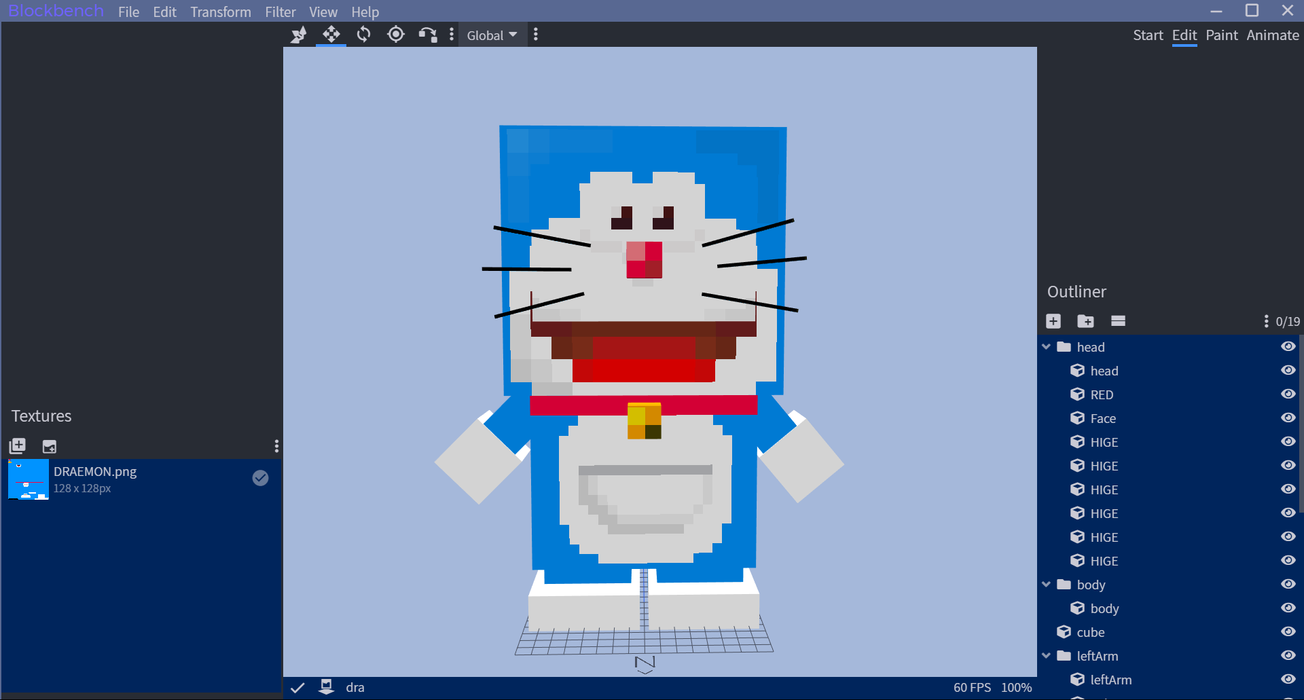Click the 100% zoom indicator
Screen dimensions: 1304x700
(1016, 688)
